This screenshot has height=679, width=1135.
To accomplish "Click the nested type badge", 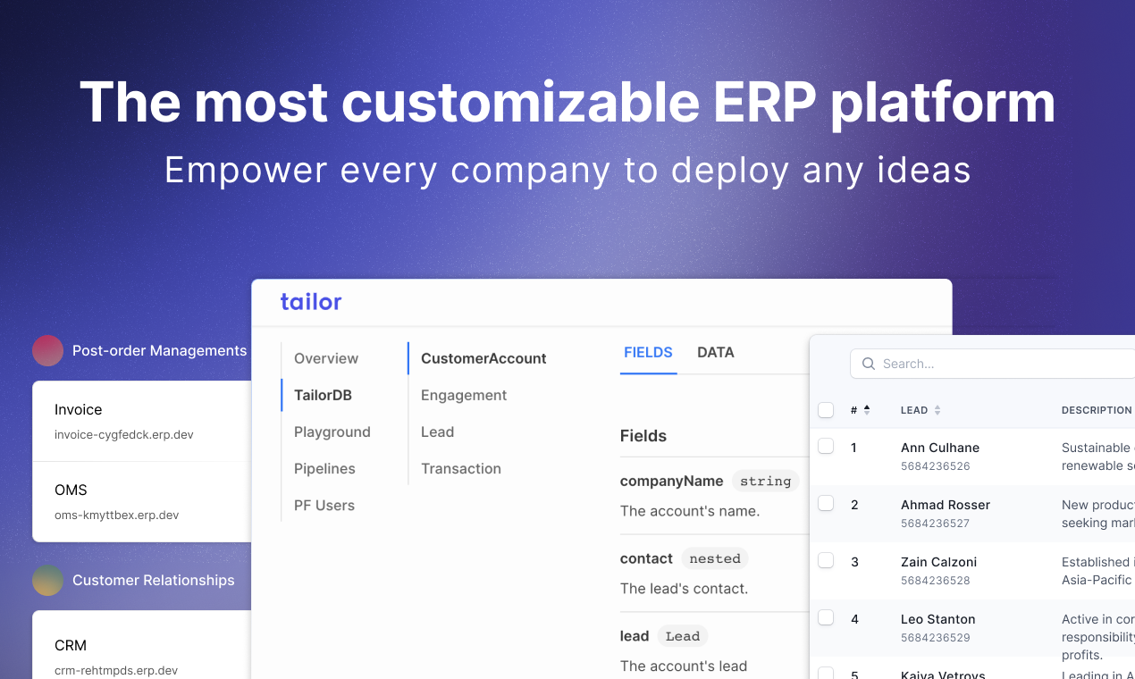I will (x=715, y=558).
